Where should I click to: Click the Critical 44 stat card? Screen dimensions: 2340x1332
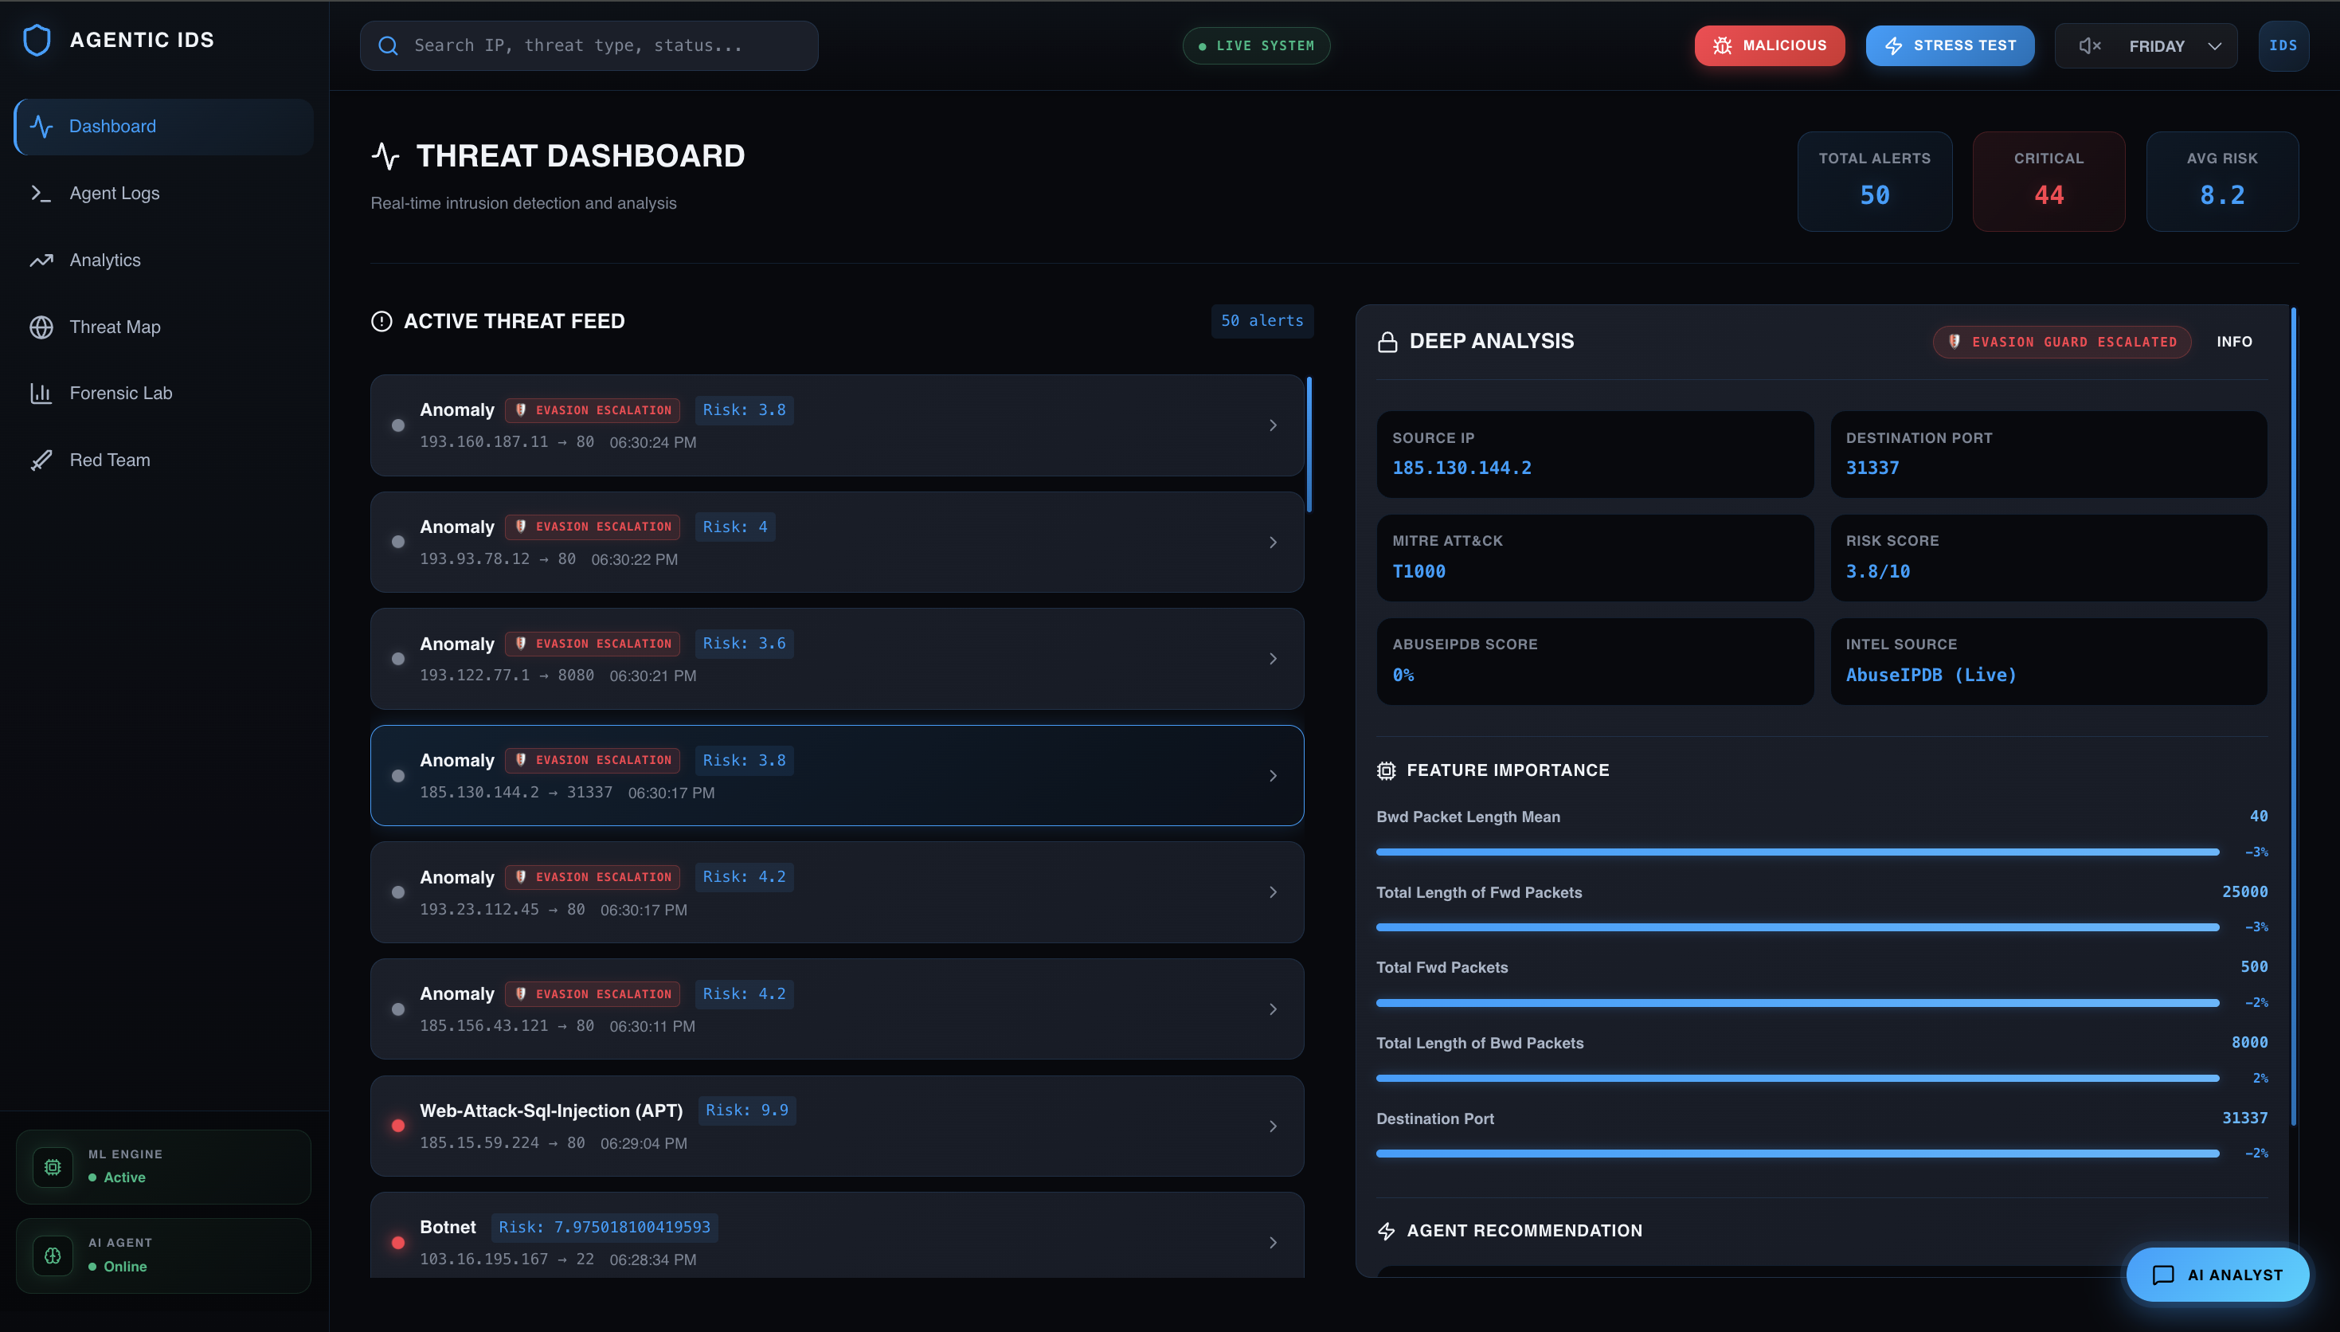(x=2048, y=181)
